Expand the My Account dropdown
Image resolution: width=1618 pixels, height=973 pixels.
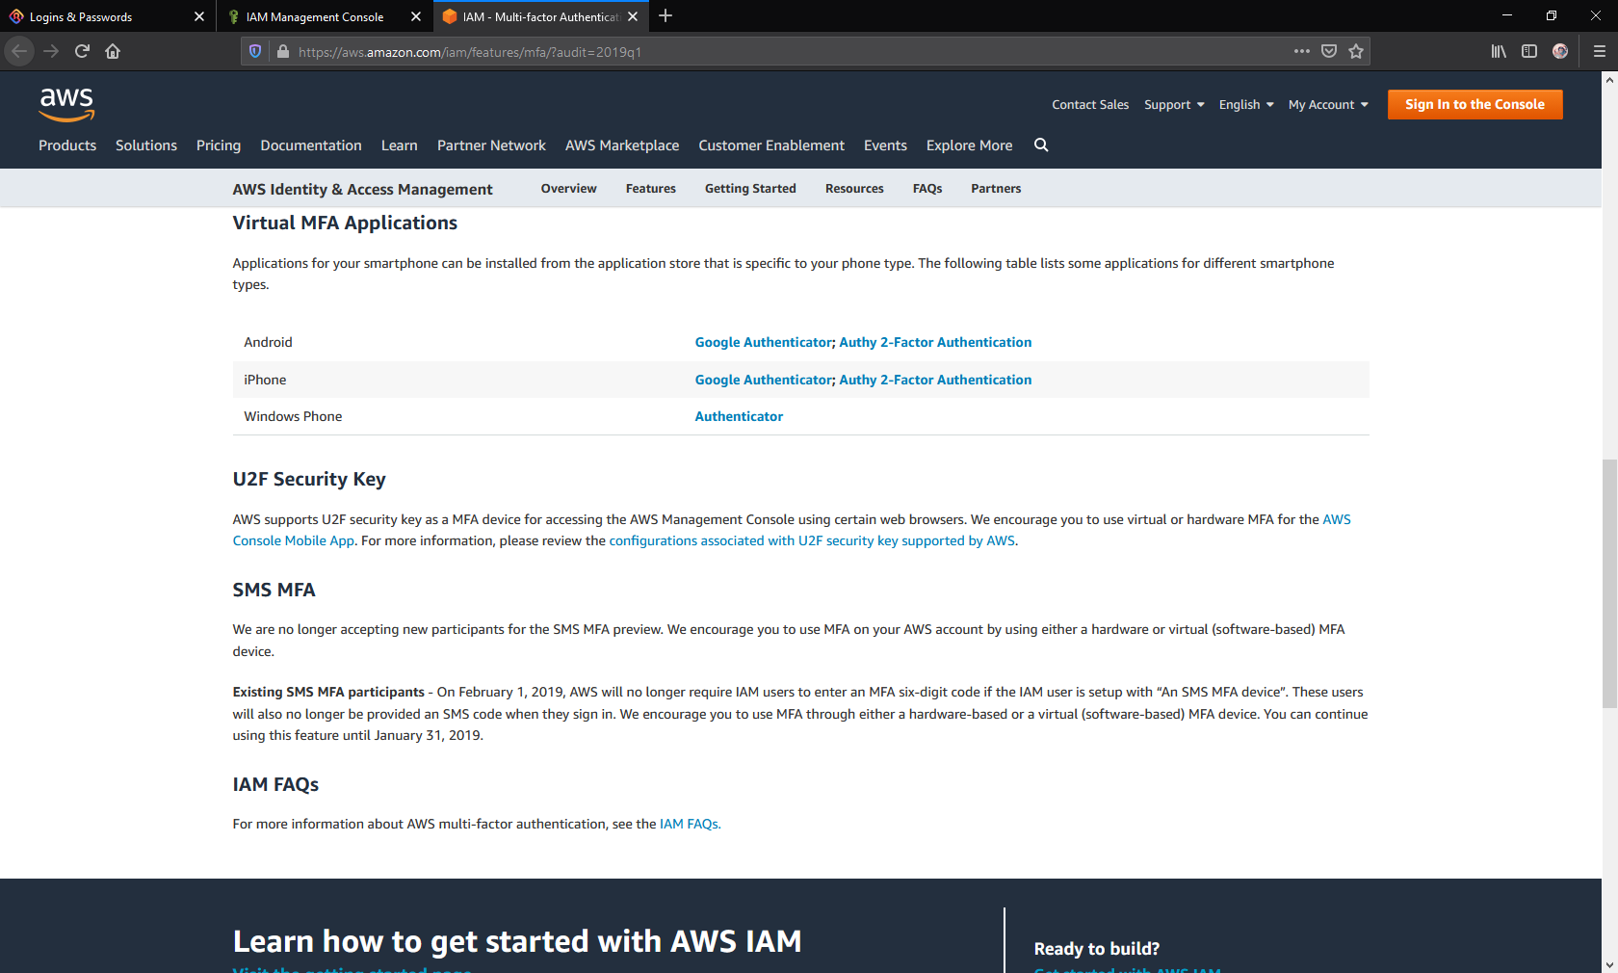pos(1328,104)
